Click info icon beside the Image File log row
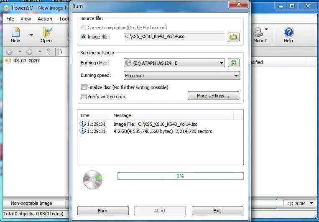 [x=83, y=124]
